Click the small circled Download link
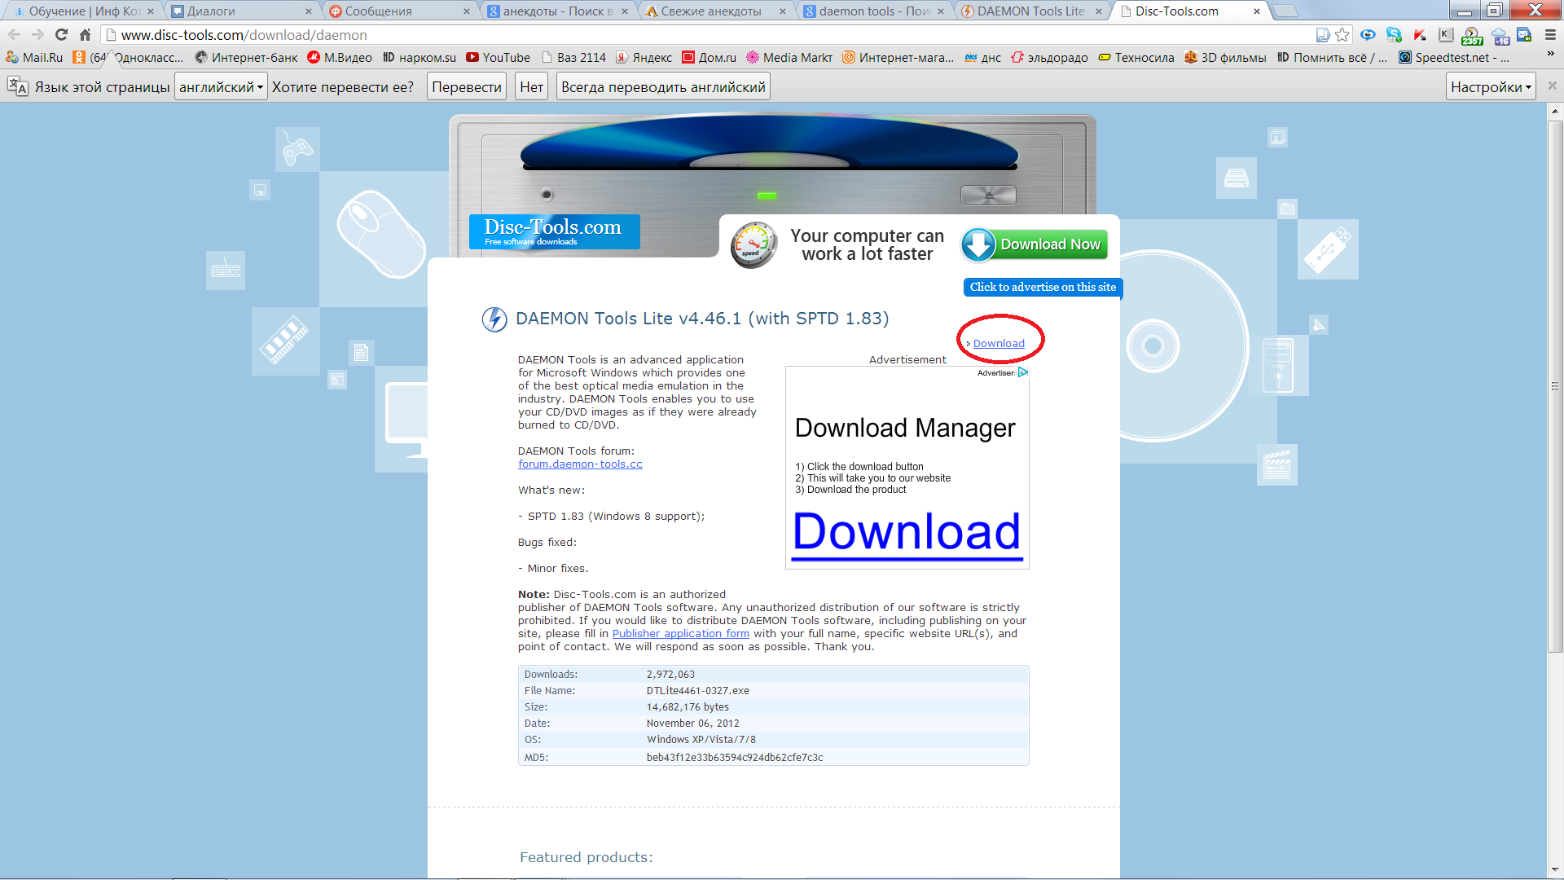 [999, 344]
